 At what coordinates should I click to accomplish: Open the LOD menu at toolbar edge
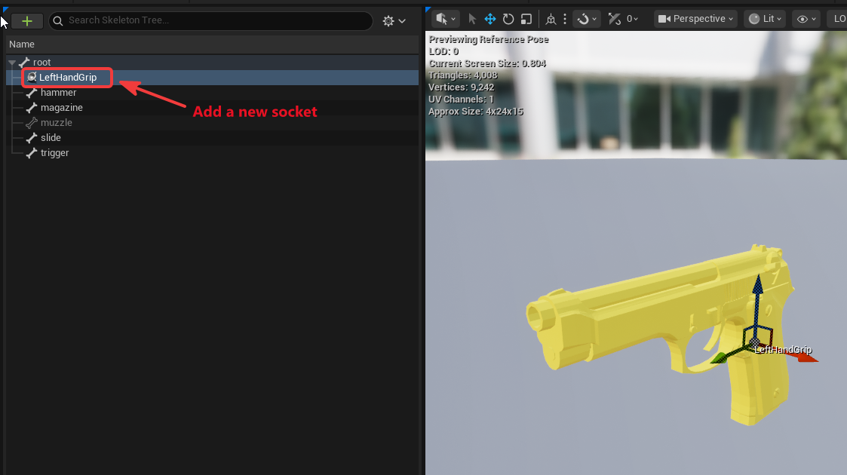[x=839, y=19]
